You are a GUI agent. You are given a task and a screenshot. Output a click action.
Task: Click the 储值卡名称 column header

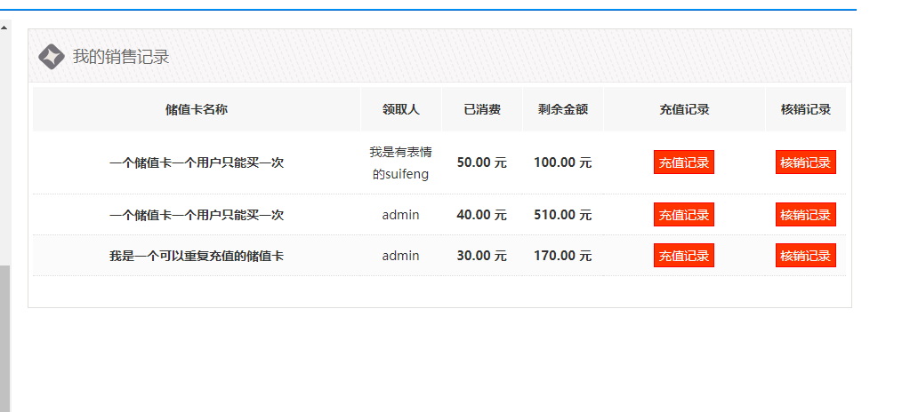197,110
